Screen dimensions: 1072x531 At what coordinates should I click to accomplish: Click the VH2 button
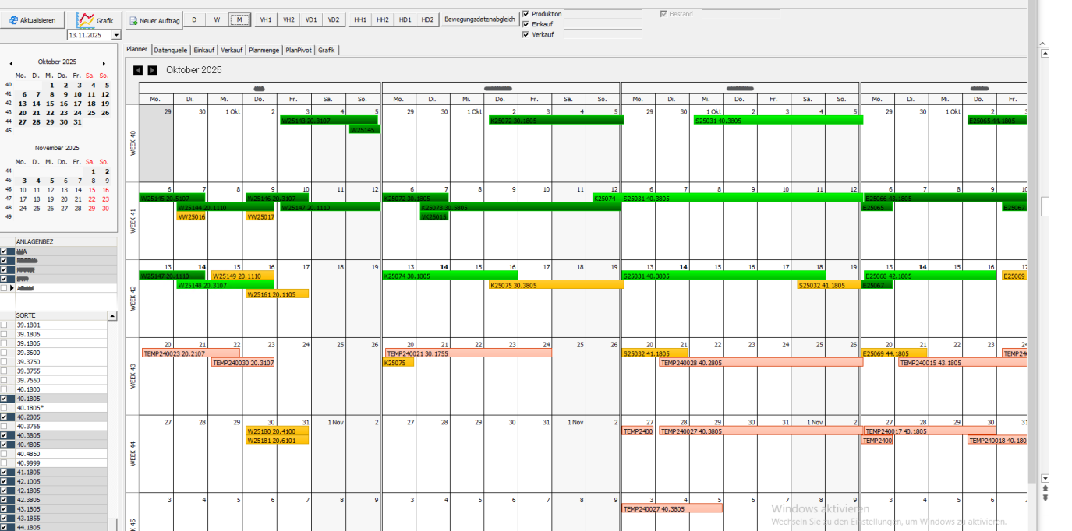coord(288,19)
